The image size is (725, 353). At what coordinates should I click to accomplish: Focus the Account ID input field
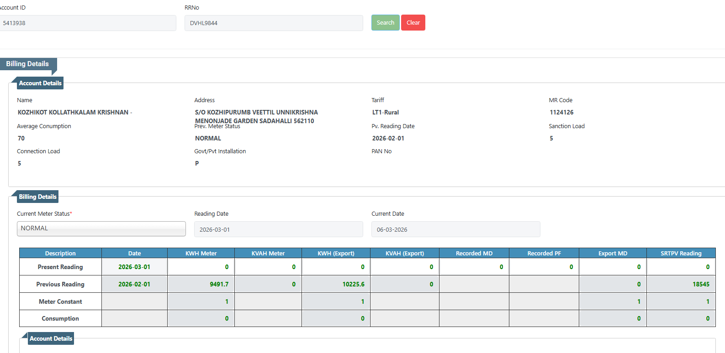[x=87, y=23]
